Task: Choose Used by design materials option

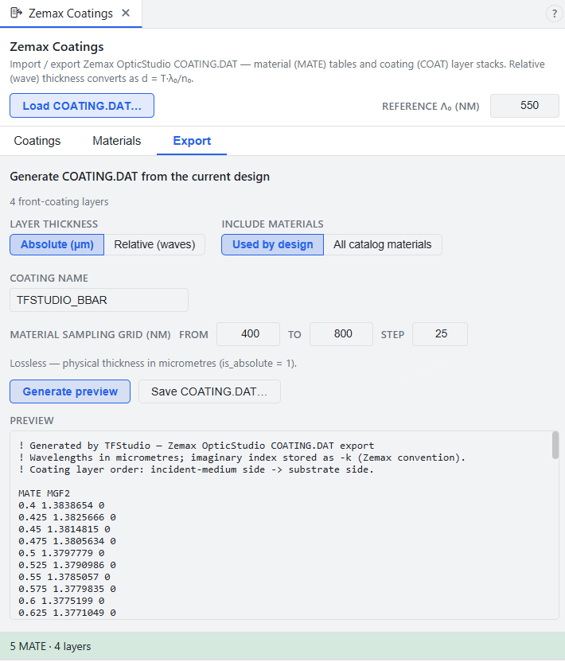Action: click(x=273, y=244)
